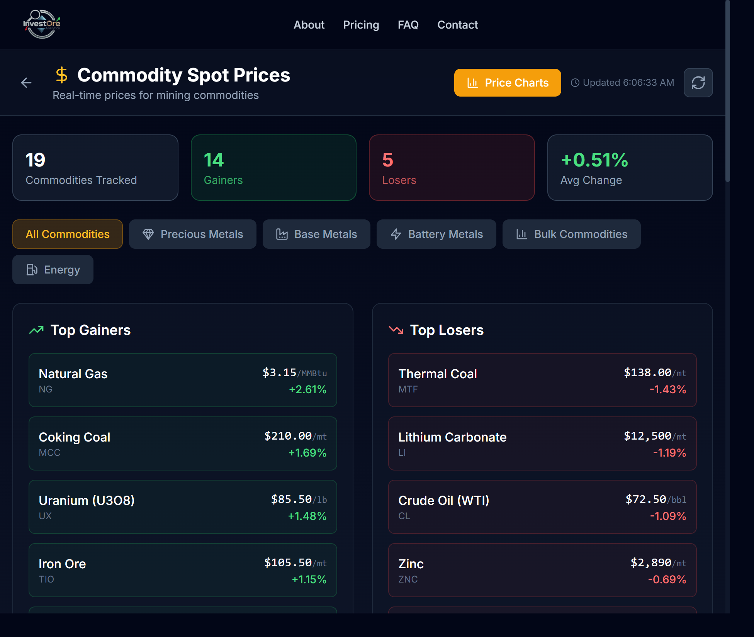The width and height of the screenshot is (754, 637).
Task: Filter by Battery Metals
Action: pyautogui.click(x=436, y=234)
